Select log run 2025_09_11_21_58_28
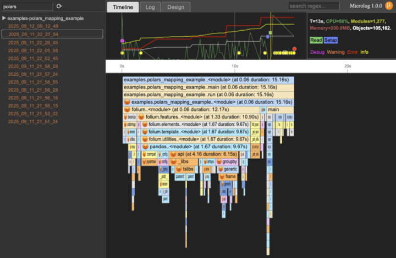Viewport: 396px width, 258px height. tap(33, 66)
